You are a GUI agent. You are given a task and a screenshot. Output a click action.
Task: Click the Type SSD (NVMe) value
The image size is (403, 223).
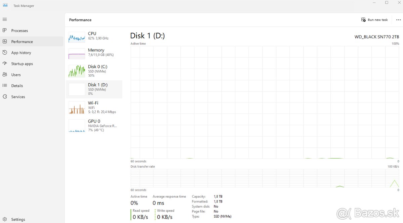tap(223, 216)
